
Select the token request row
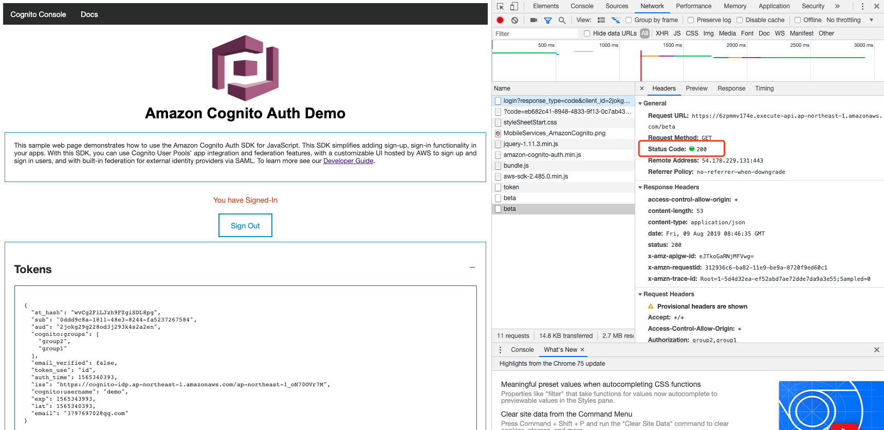(563, 187)
